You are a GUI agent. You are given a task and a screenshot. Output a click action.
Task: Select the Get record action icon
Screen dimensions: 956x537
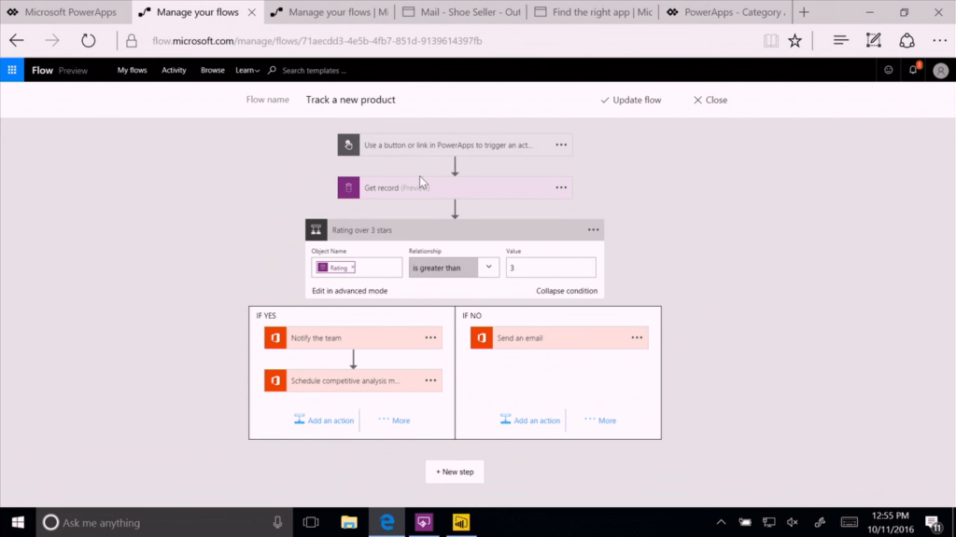coord(348,187)
